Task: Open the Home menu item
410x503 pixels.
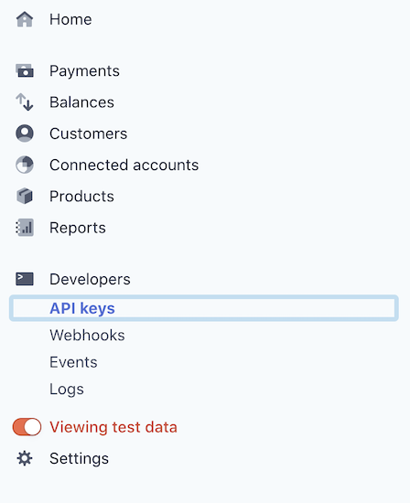Action: click(x=70, y=19)
